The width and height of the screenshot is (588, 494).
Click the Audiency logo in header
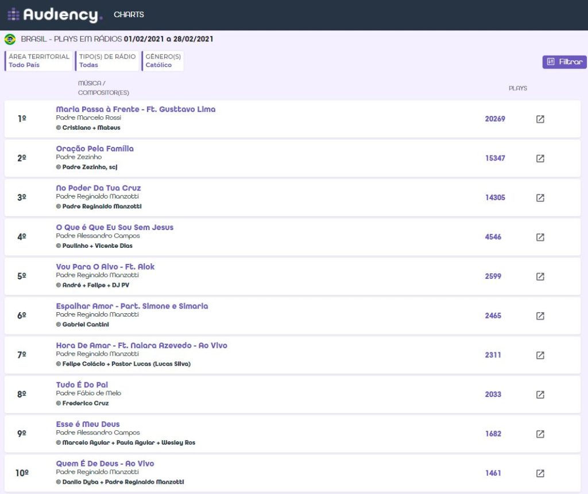coord(55,15)
